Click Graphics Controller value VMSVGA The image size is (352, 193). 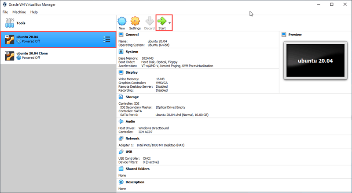tap(161, 83)
